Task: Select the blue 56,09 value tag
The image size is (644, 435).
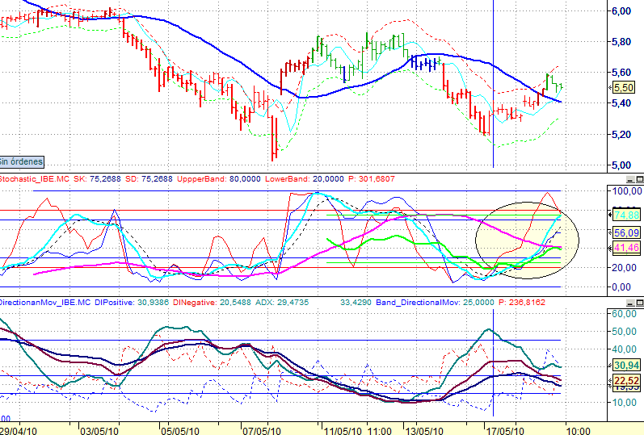Action: click(626, 233)
